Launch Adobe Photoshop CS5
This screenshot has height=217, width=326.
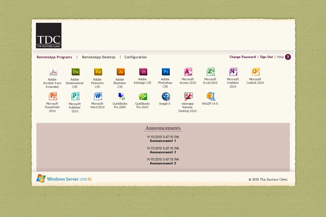(166, 72)
